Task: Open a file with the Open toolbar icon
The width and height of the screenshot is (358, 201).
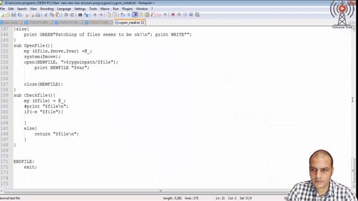Action: (x=7, y=15)
